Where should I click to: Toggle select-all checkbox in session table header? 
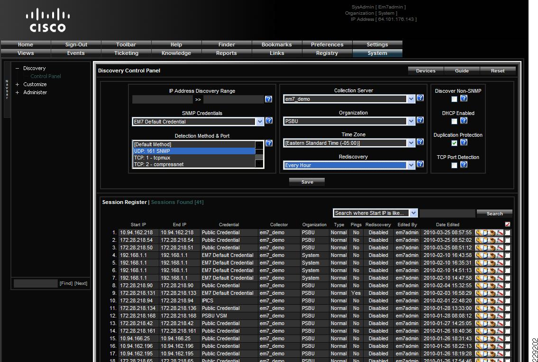tap(508, 224)
